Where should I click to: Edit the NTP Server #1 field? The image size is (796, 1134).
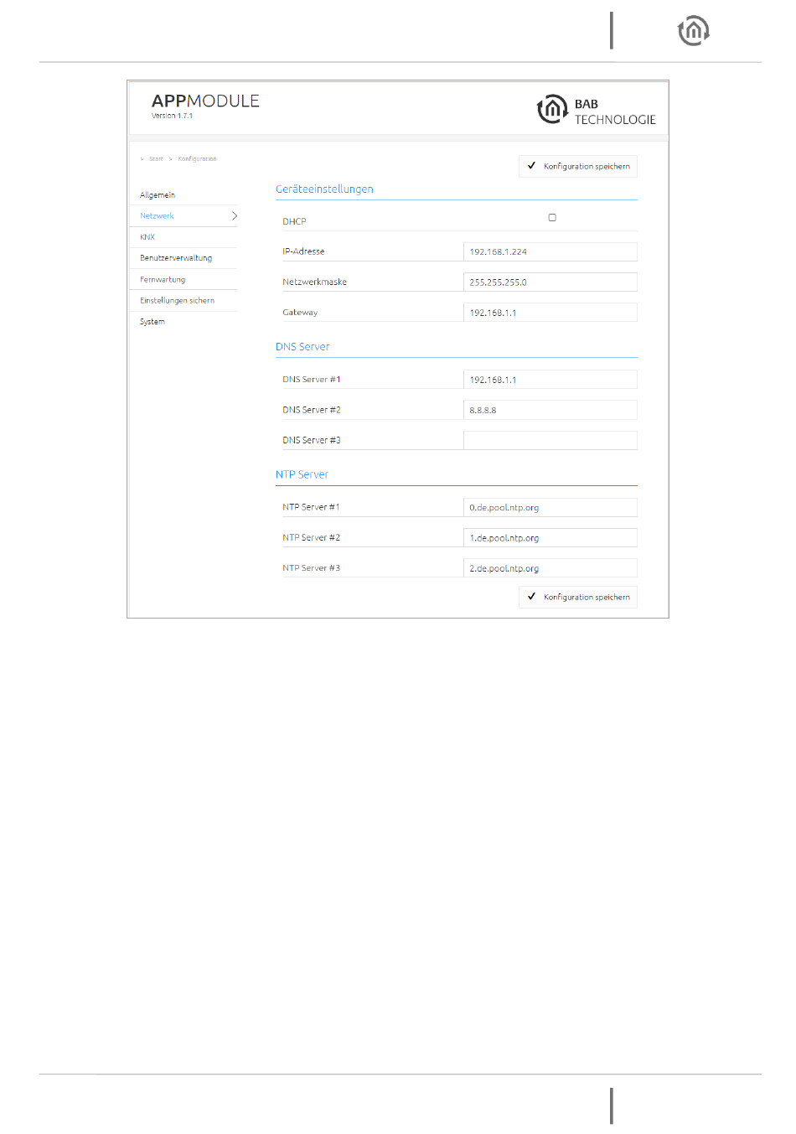coord(550,508)
